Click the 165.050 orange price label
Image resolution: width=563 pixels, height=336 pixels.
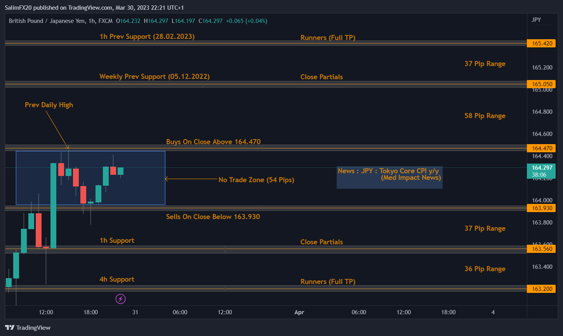pos(541,84)
